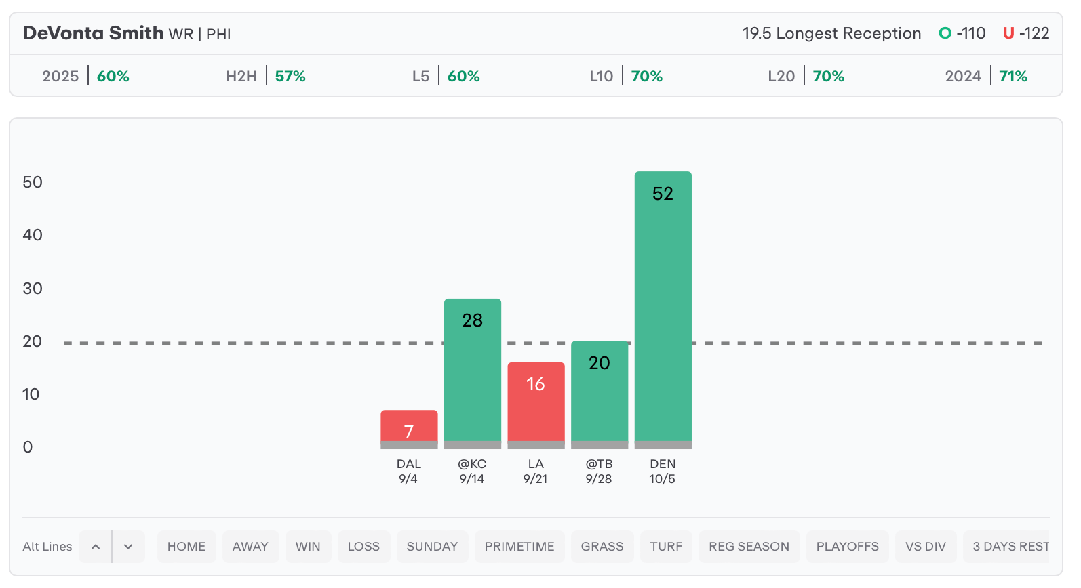Image resolution: width=1081 pixels, height=588 pixels.
Task: Select the PLAYOFFS filter
Action: pos(847,547)
